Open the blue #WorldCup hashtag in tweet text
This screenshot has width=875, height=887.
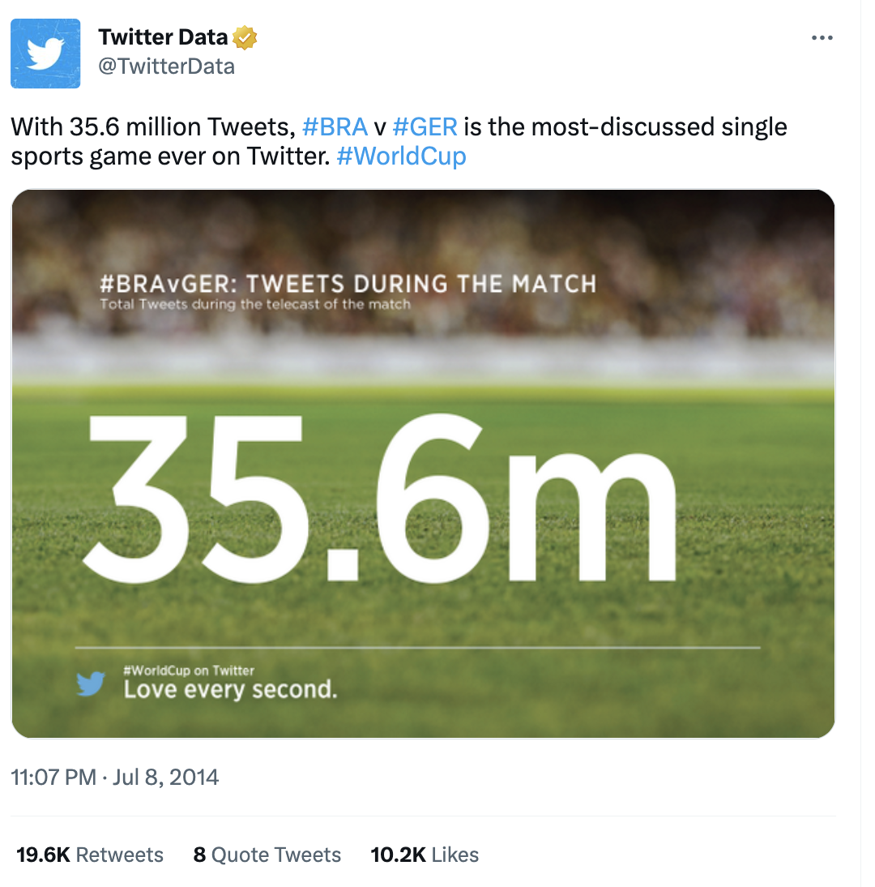[401, 156]
